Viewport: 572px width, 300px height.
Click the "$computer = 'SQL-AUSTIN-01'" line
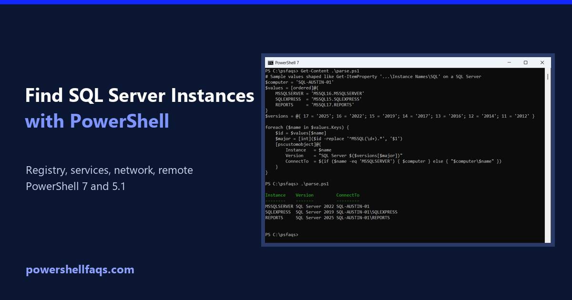click(x=300, y=82)
